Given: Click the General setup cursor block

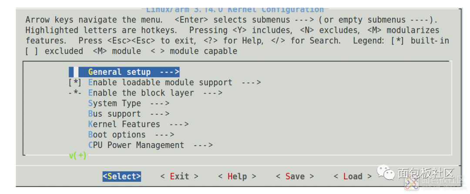Looking at the screenshot, I should tap(76, 72).
